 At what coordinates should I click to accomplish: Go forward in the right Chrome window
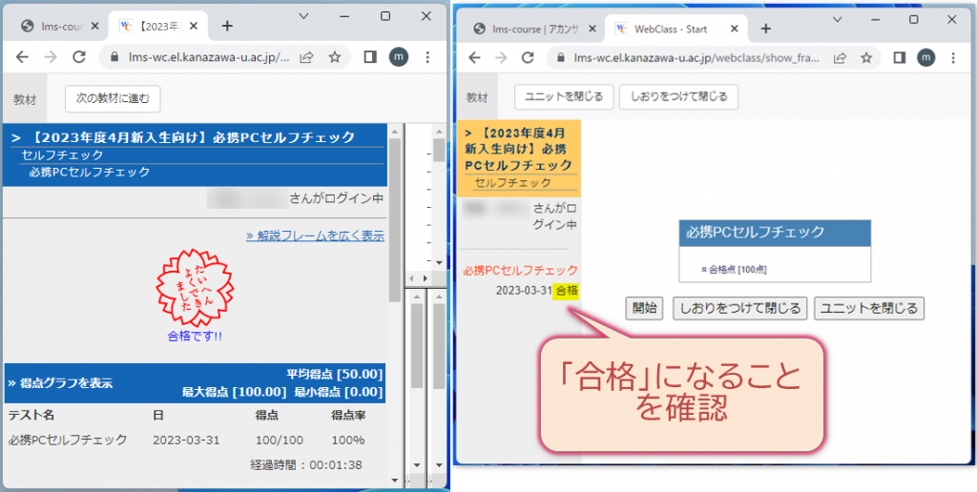(x=500, y=57)
